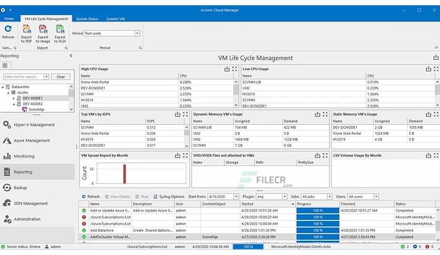Image resolution: width=440 pixels, height=255 pixels.
Task: Export Static Memory VM's Usage panel
Action: pos(428,114)
